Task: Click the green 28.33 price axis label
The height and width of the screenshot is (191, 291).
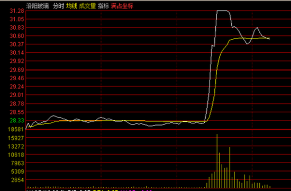Action: tap(17, 120)
